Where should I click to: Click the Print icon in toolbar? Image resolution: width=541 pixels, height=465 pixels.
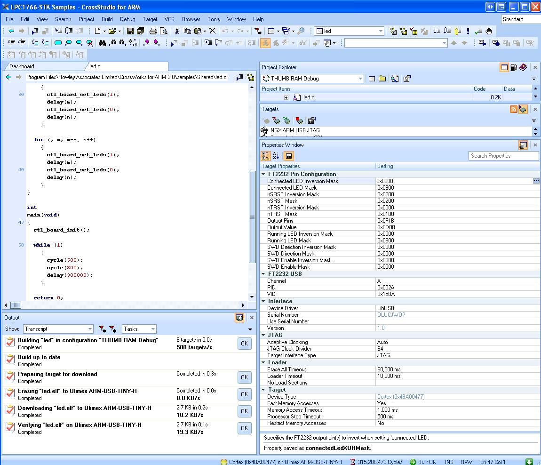(x=153, y=31)
